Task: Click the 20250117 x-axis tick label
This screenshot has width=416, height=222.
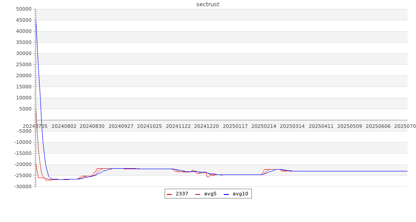Action: [235, 127]
